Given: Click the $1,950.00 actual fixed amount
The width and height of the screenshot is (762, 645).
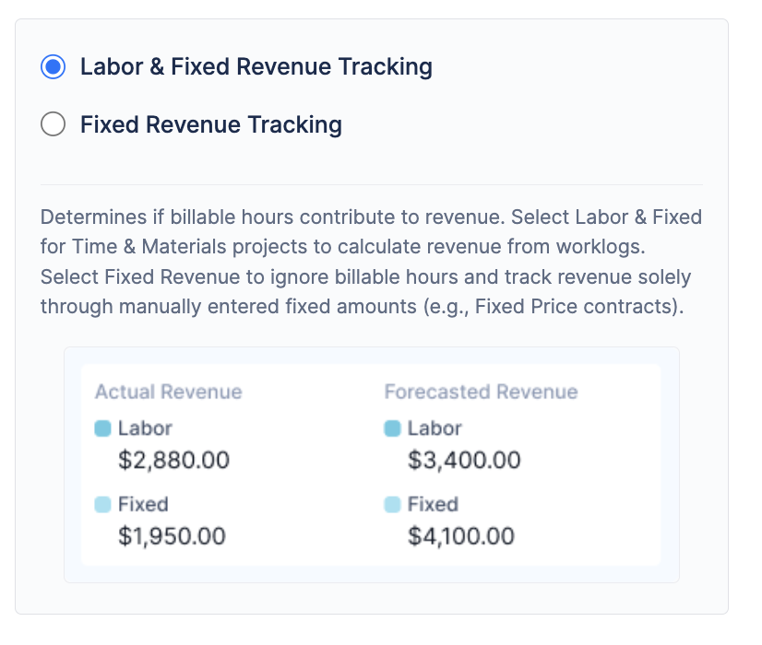Looking at the screenshot, I should [173, 536].
